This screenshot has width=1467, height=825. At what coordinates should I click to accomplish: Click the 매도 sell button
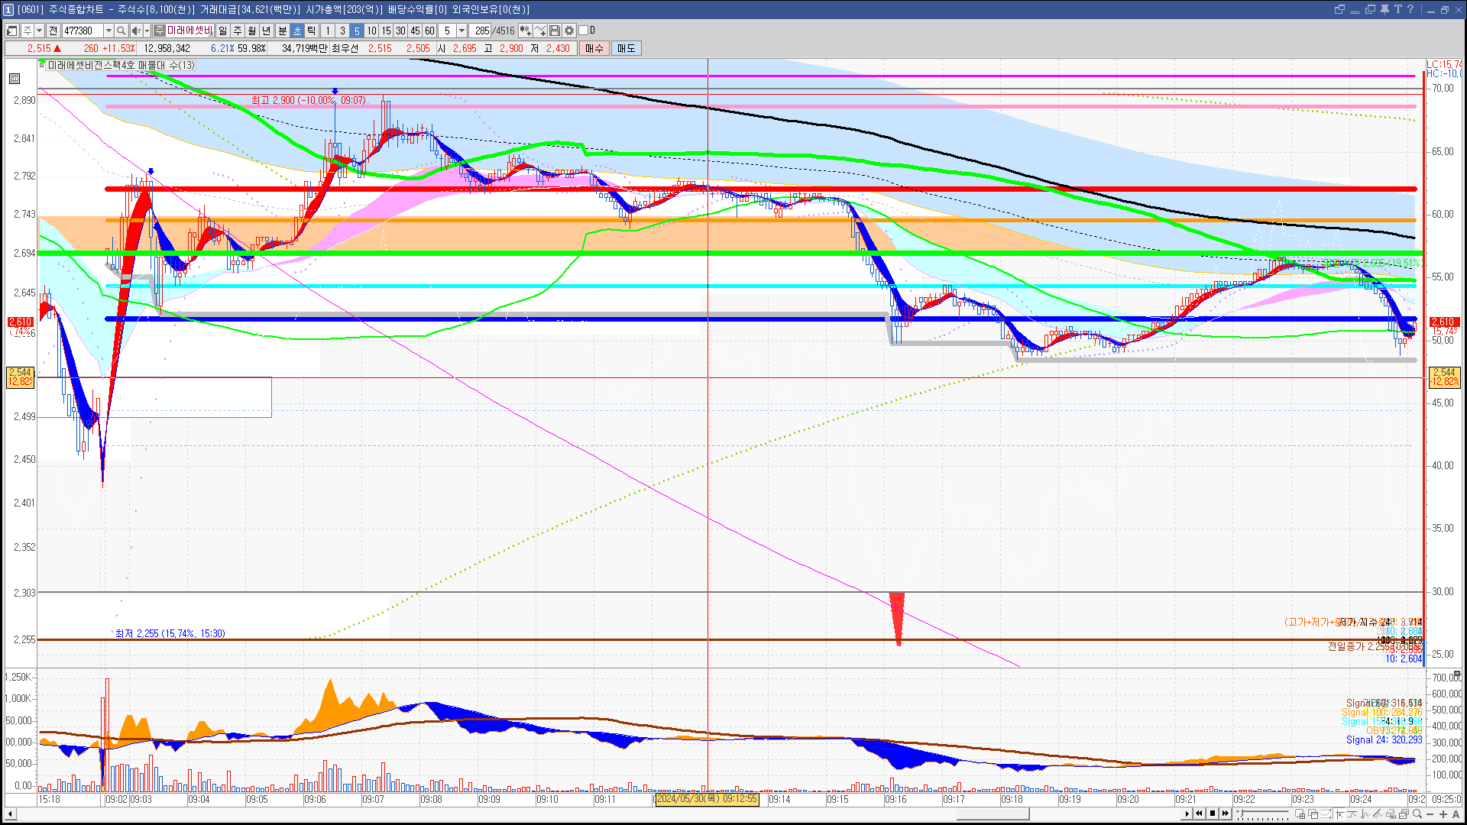click(x=626, y=48)
